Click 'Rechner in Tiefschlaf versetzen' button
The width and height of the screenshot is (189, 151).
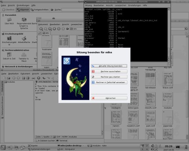pos(109,82)
